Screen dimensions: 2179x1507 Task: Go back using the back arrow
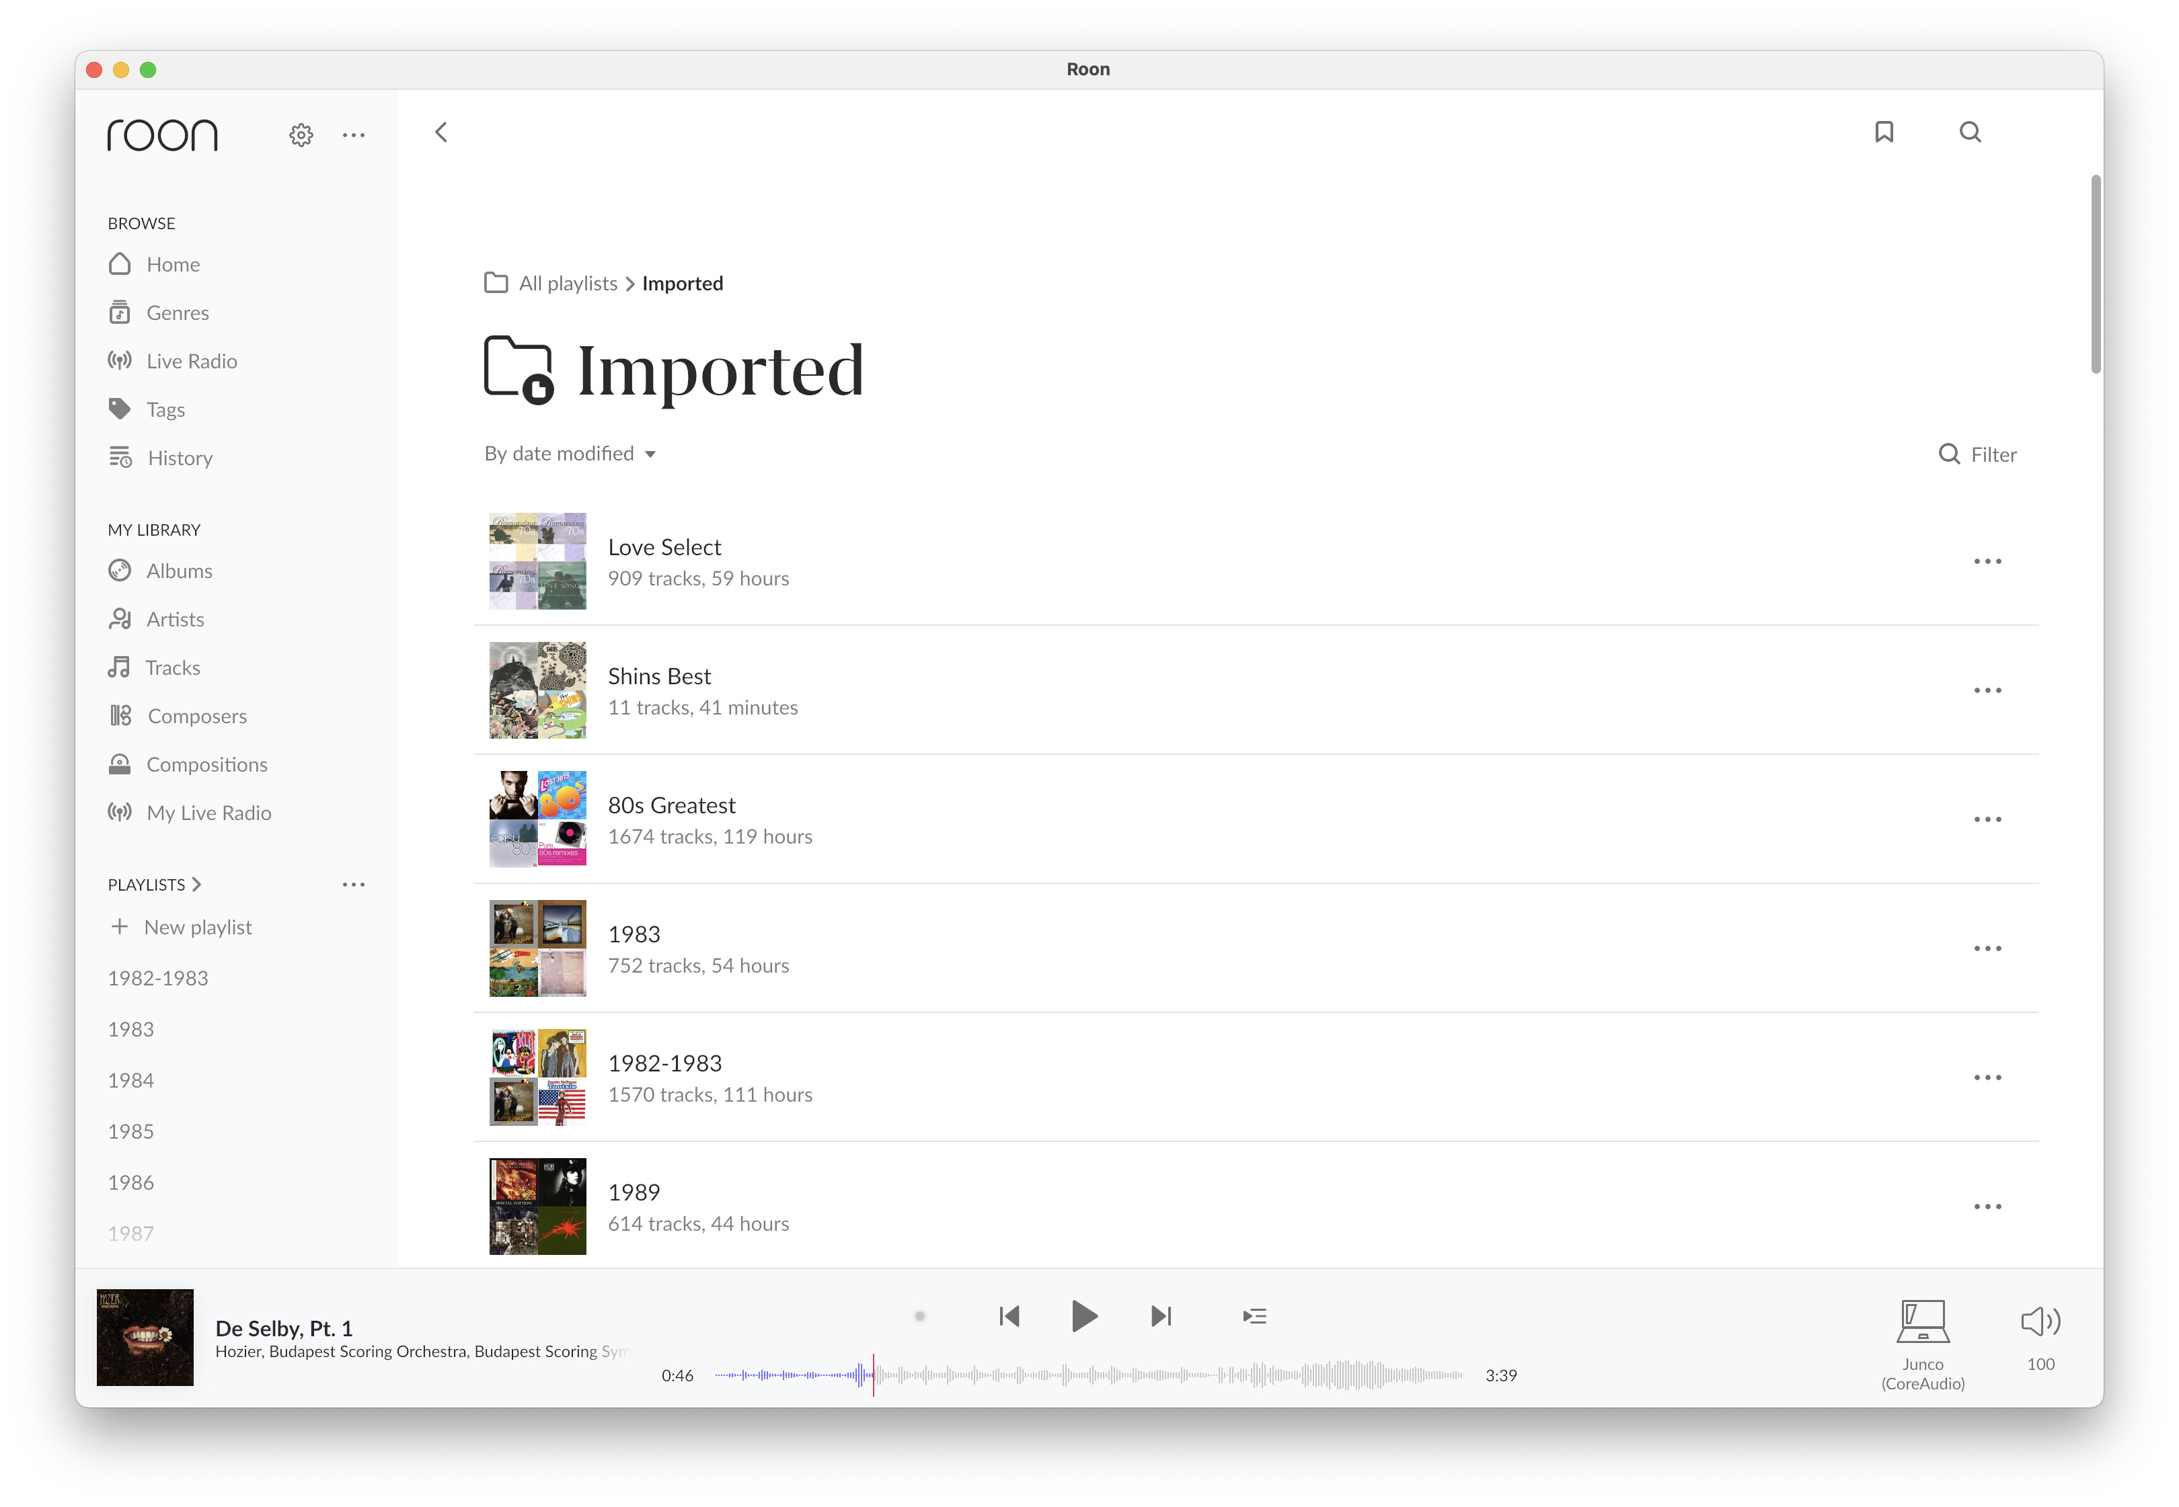point(441,132)
